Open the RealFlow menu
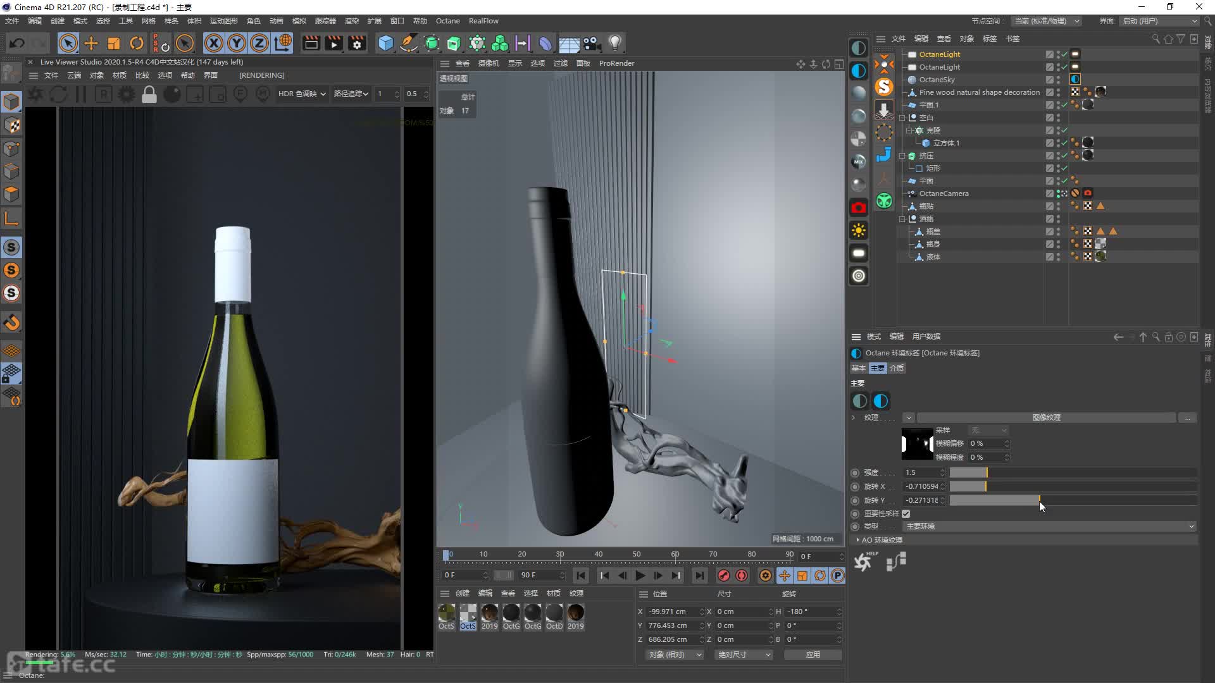 click(483, 21)
